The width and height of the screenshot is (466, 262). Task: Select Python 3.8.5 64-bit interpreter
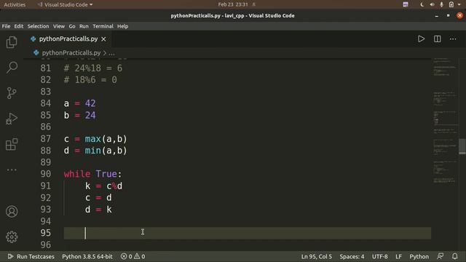pos(87,256)
